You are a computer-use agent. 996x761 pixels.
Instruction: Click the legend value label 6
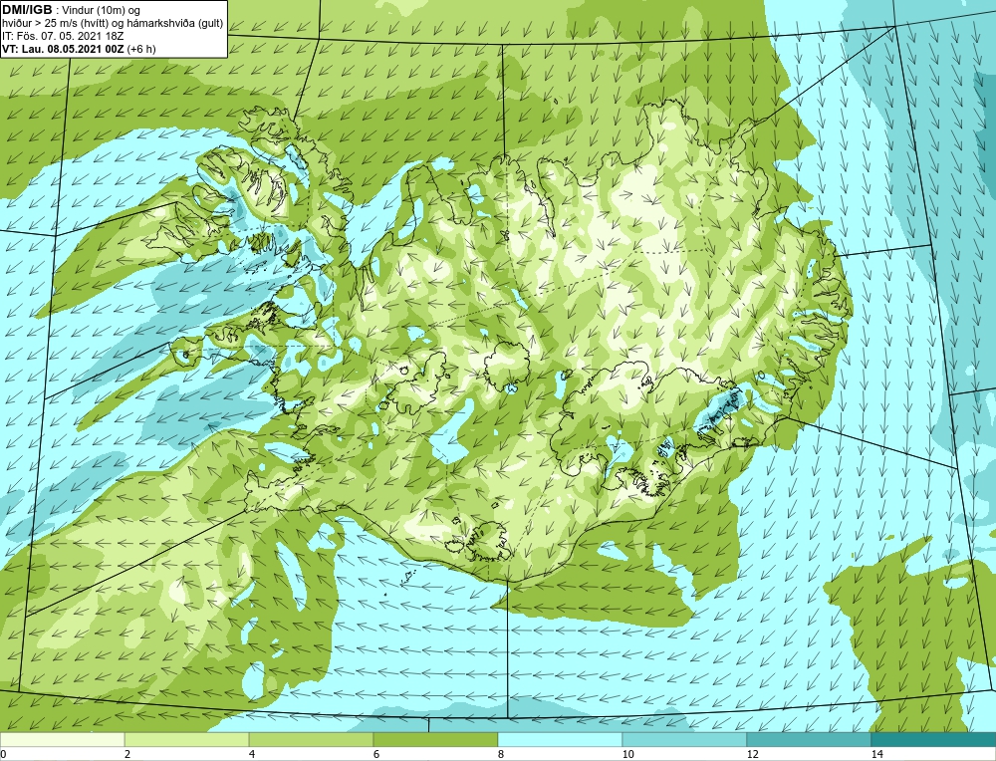click(376, 754)
